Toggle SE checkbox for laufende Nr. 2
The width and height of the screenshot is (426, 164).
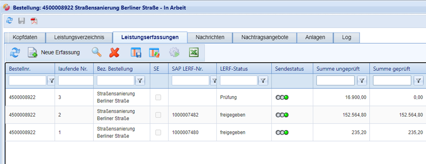point(158,115)
